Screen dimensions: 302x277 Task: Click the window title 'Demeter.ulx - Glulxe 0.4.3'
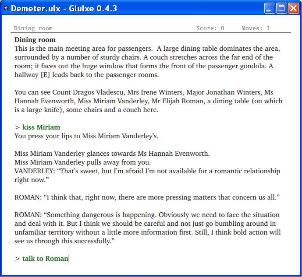pyautogui.click(x=64, y=8)
